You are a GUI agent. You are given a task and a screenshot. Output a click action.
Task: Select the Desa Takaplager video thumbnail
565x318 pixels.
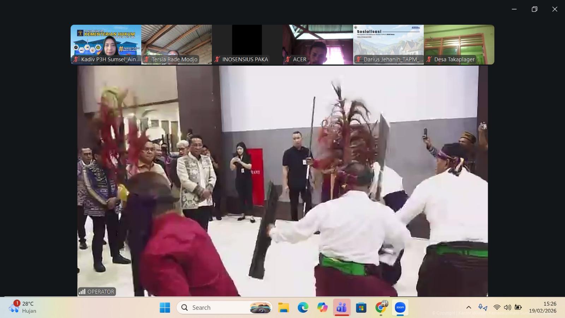[459, 45]
